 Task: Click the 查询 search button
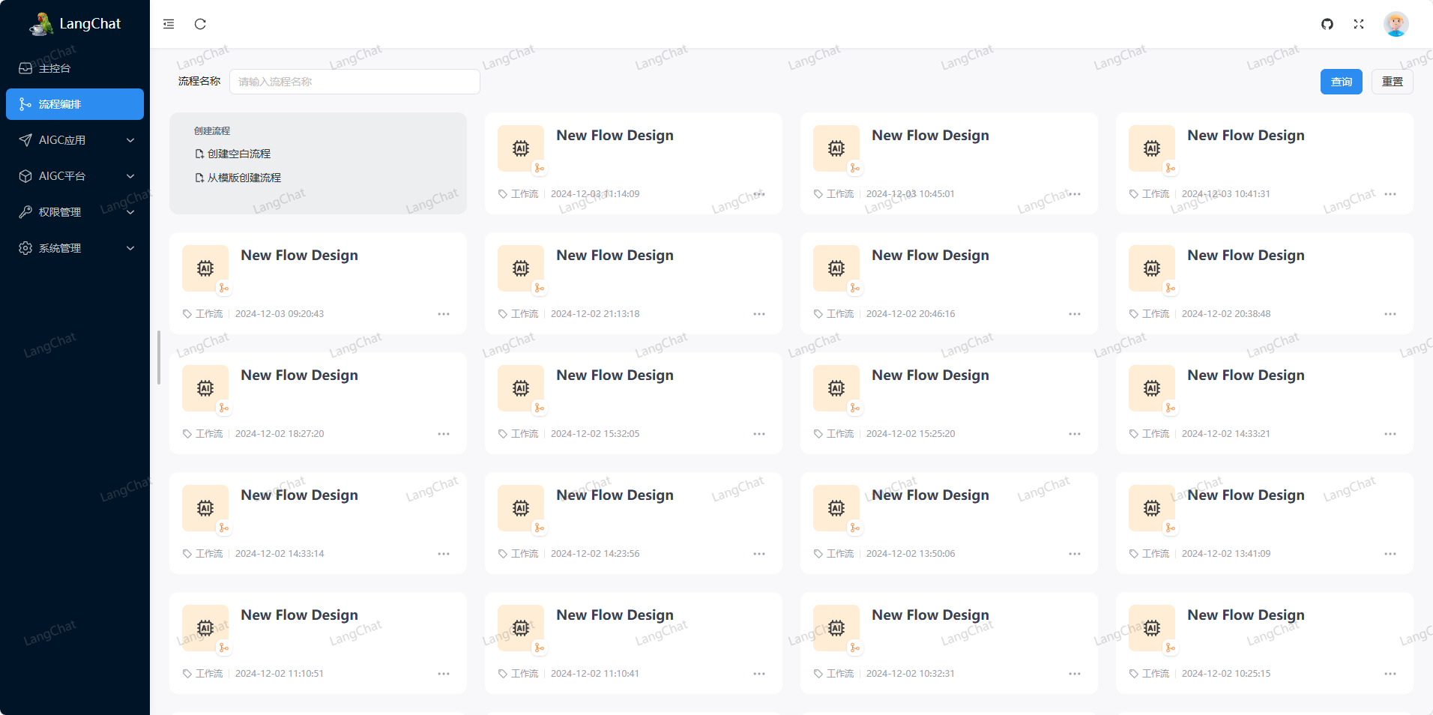pos(1342,82)
